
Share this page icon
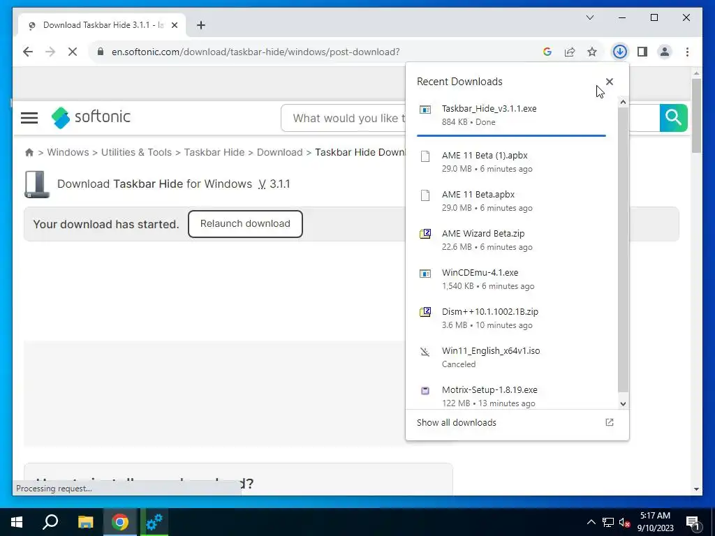(x=570, y=52)
